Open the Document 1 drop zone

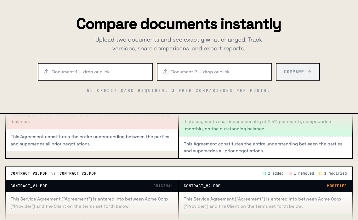point(95,72)
